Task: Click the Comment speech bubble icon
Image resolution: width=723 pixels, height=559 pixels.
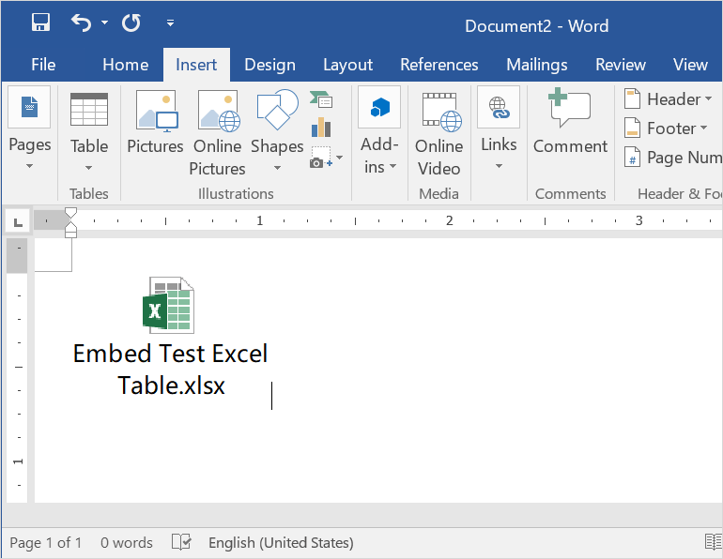Action: [569, 107]
